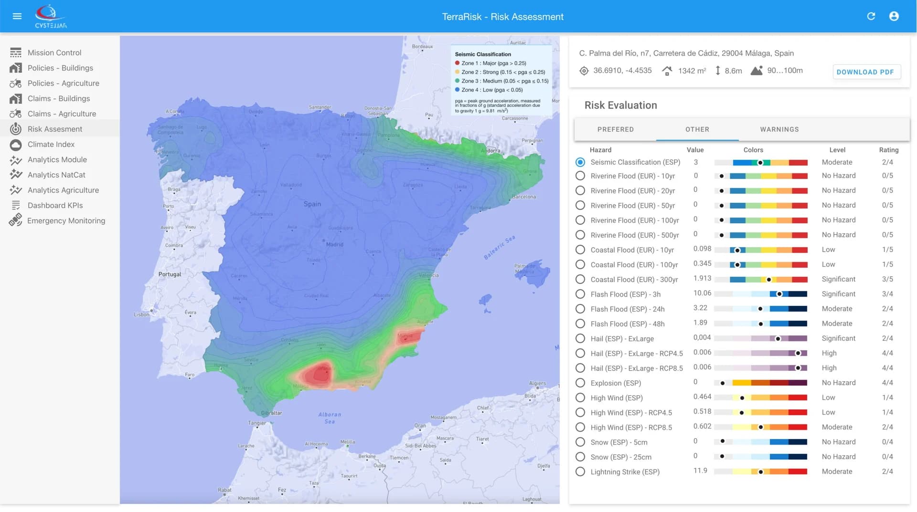Screen dimensions: 917x512
Task: Click the Policies - Buildings icon
Action: pyautogui.click(x=16, y=68)
